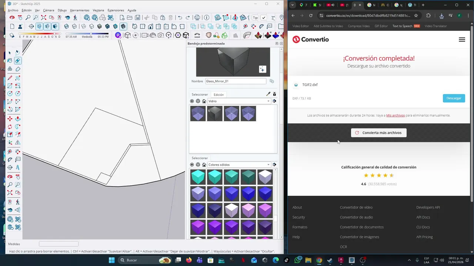Screen dimensions: 474x266
Task: Select the Orbit tool in top toolbar
Action: click(x=12, y=17)
